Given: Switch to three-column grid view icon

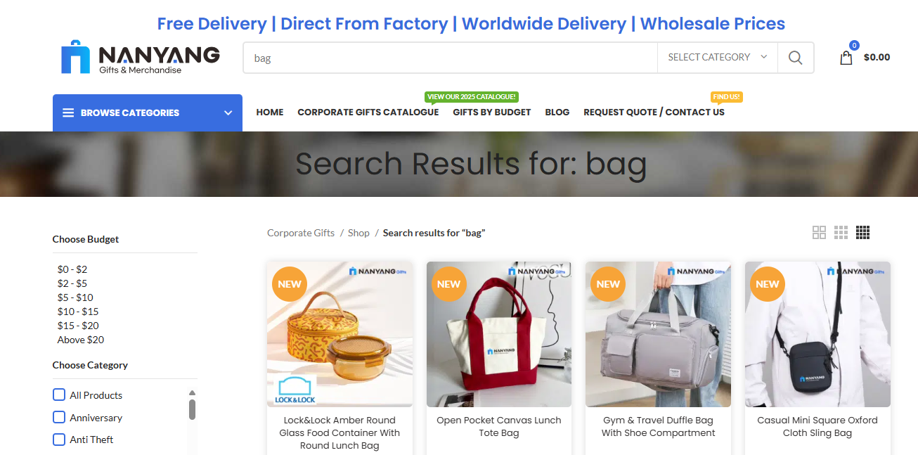Looking at the screenshot, I should 841,232.
